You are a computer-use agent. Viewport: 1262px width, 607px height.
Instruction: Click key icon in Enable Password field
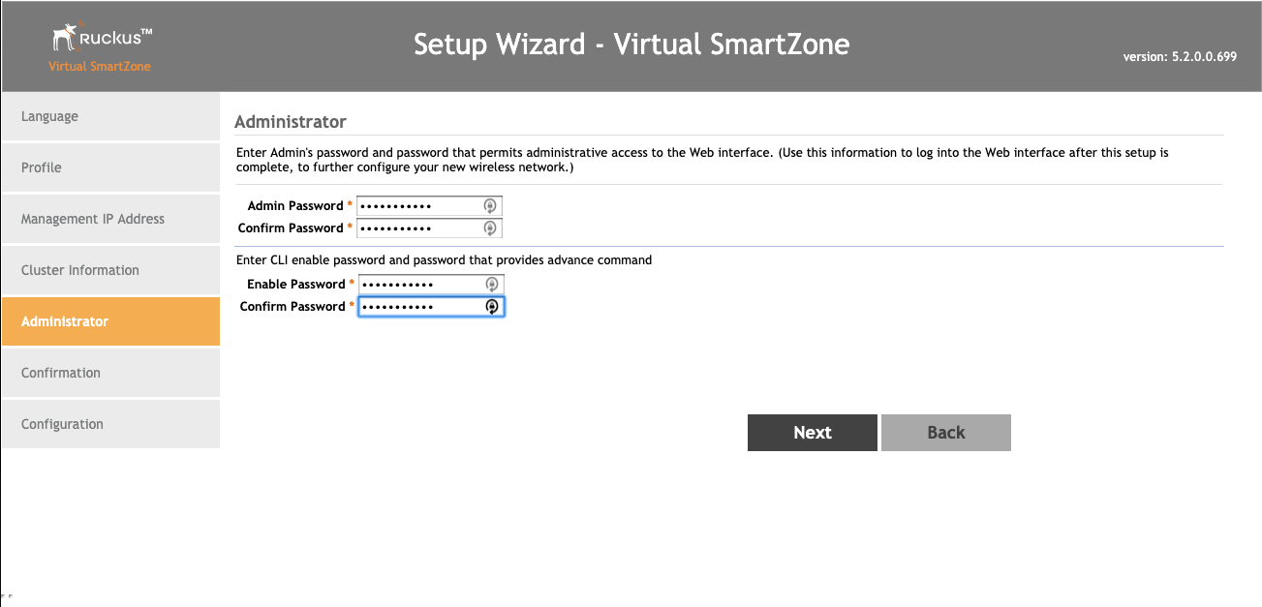(492, 284)
